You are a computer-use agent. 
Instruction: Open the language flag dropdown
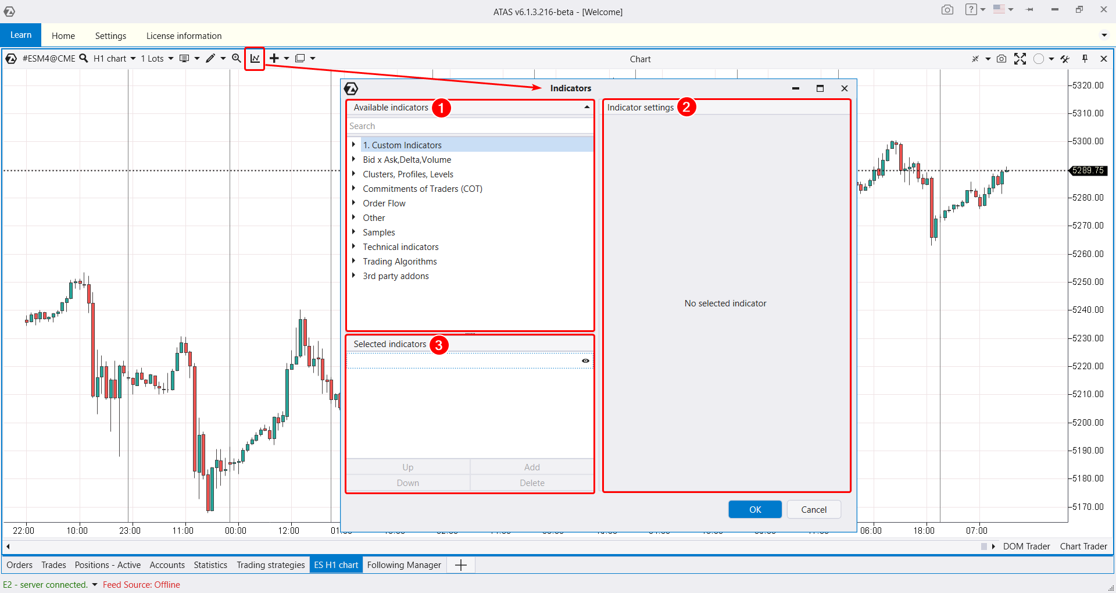pyautogui.click(x=1003, y=9)
